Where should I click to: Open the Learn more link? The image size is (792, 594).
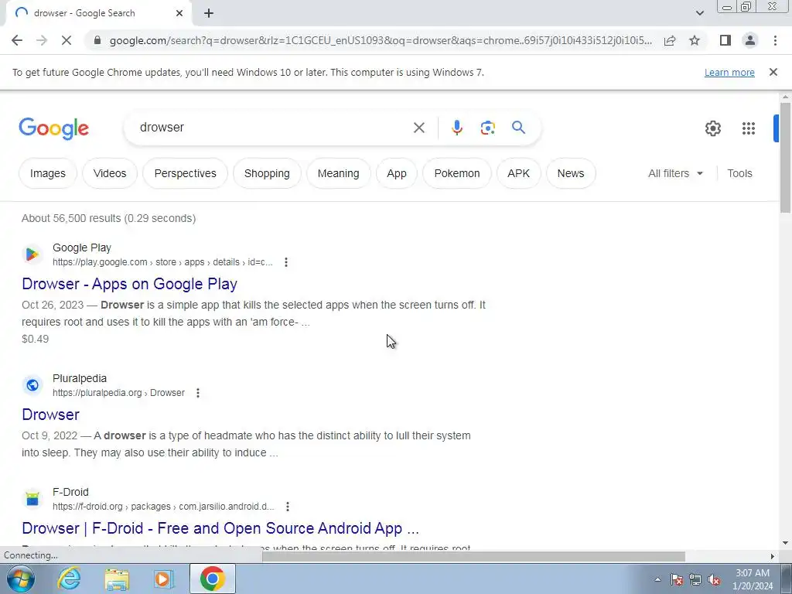[729, 72]
